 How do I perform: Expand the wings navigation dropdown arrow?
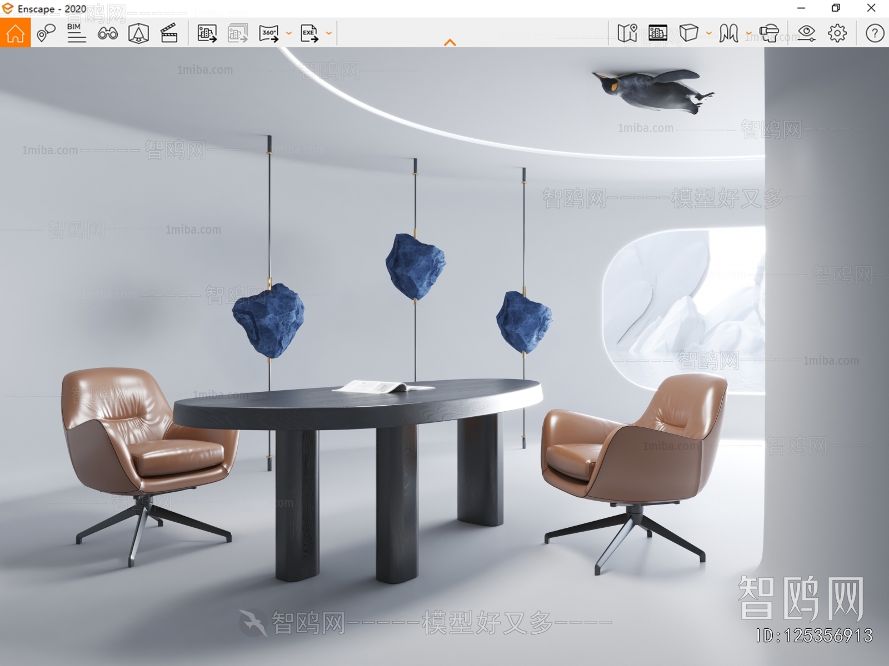tap(748, 33)
